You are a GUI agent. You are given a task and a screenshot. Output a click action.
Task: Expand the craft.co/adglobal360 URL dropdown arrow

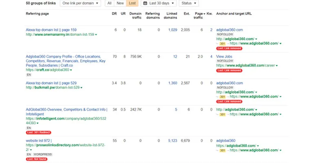click(x=71, y=70)
